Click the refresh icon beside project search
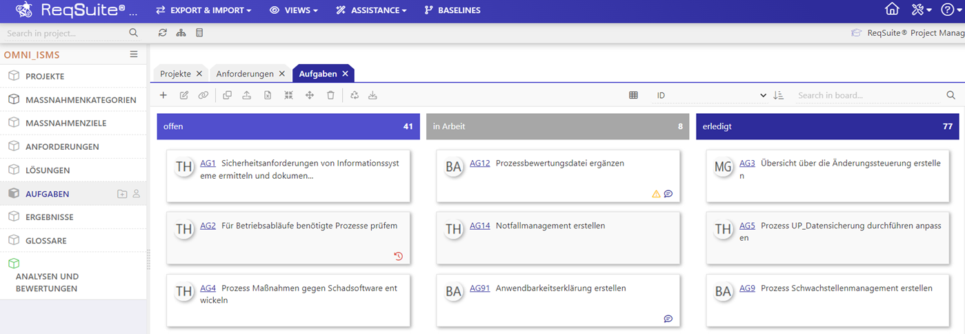The height and width of the screenshot is (334, 965). tap(163, 32)
